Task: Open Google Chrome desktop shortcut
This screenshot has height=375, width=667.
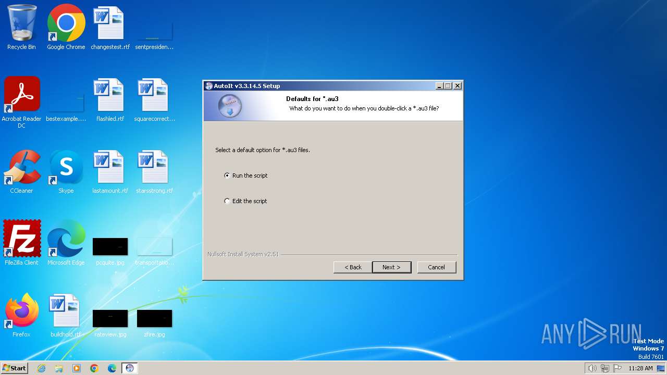Action: tap(66, 27)
